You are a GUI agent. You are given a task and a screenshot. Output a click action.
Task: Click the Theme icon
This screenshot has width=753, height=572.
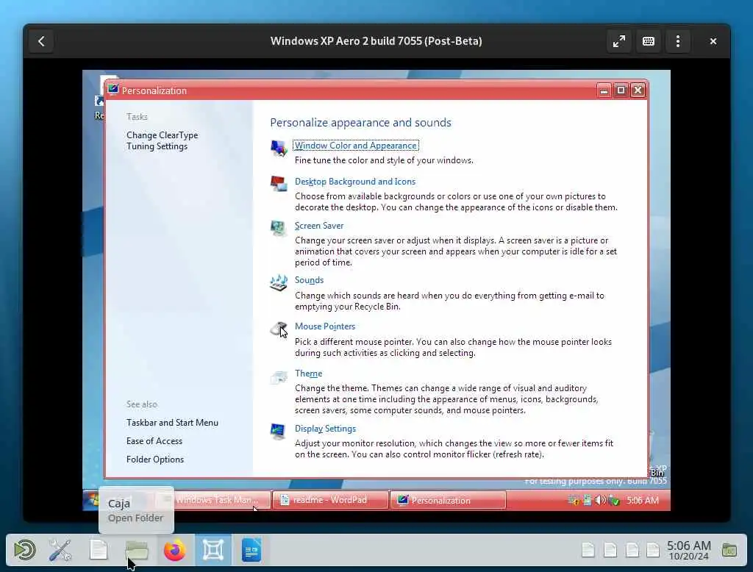[279, 377]
